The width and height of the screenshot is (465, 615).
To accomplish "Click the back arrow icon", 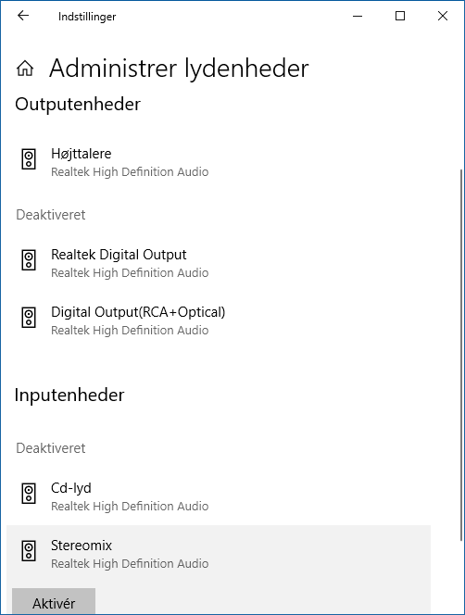I will click(x=23, y=16).
